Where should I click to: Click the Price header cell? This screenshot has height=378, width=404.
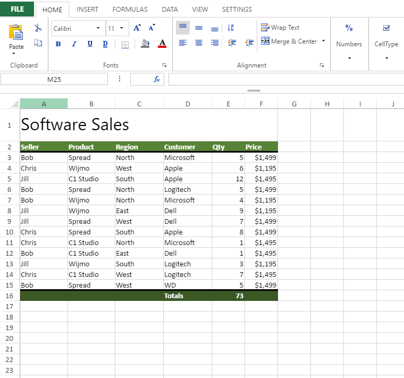pos(261,147)
